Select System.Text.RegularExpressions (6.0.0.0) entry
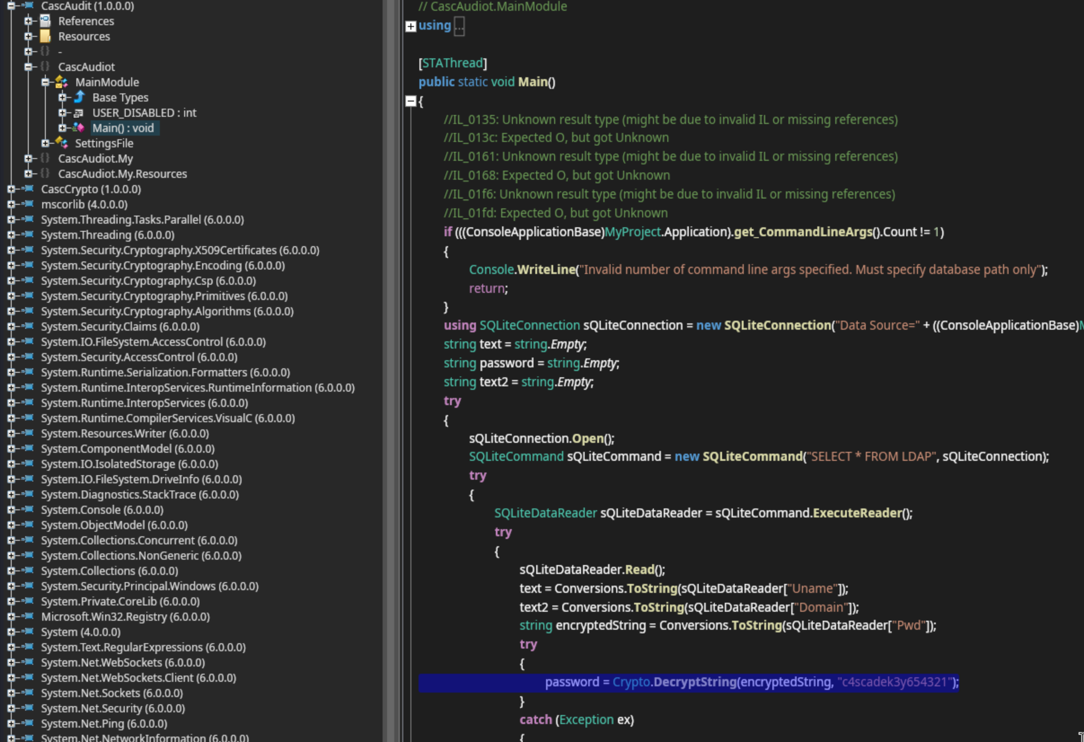The image size is (1084, 742). (x=143, y=647)
